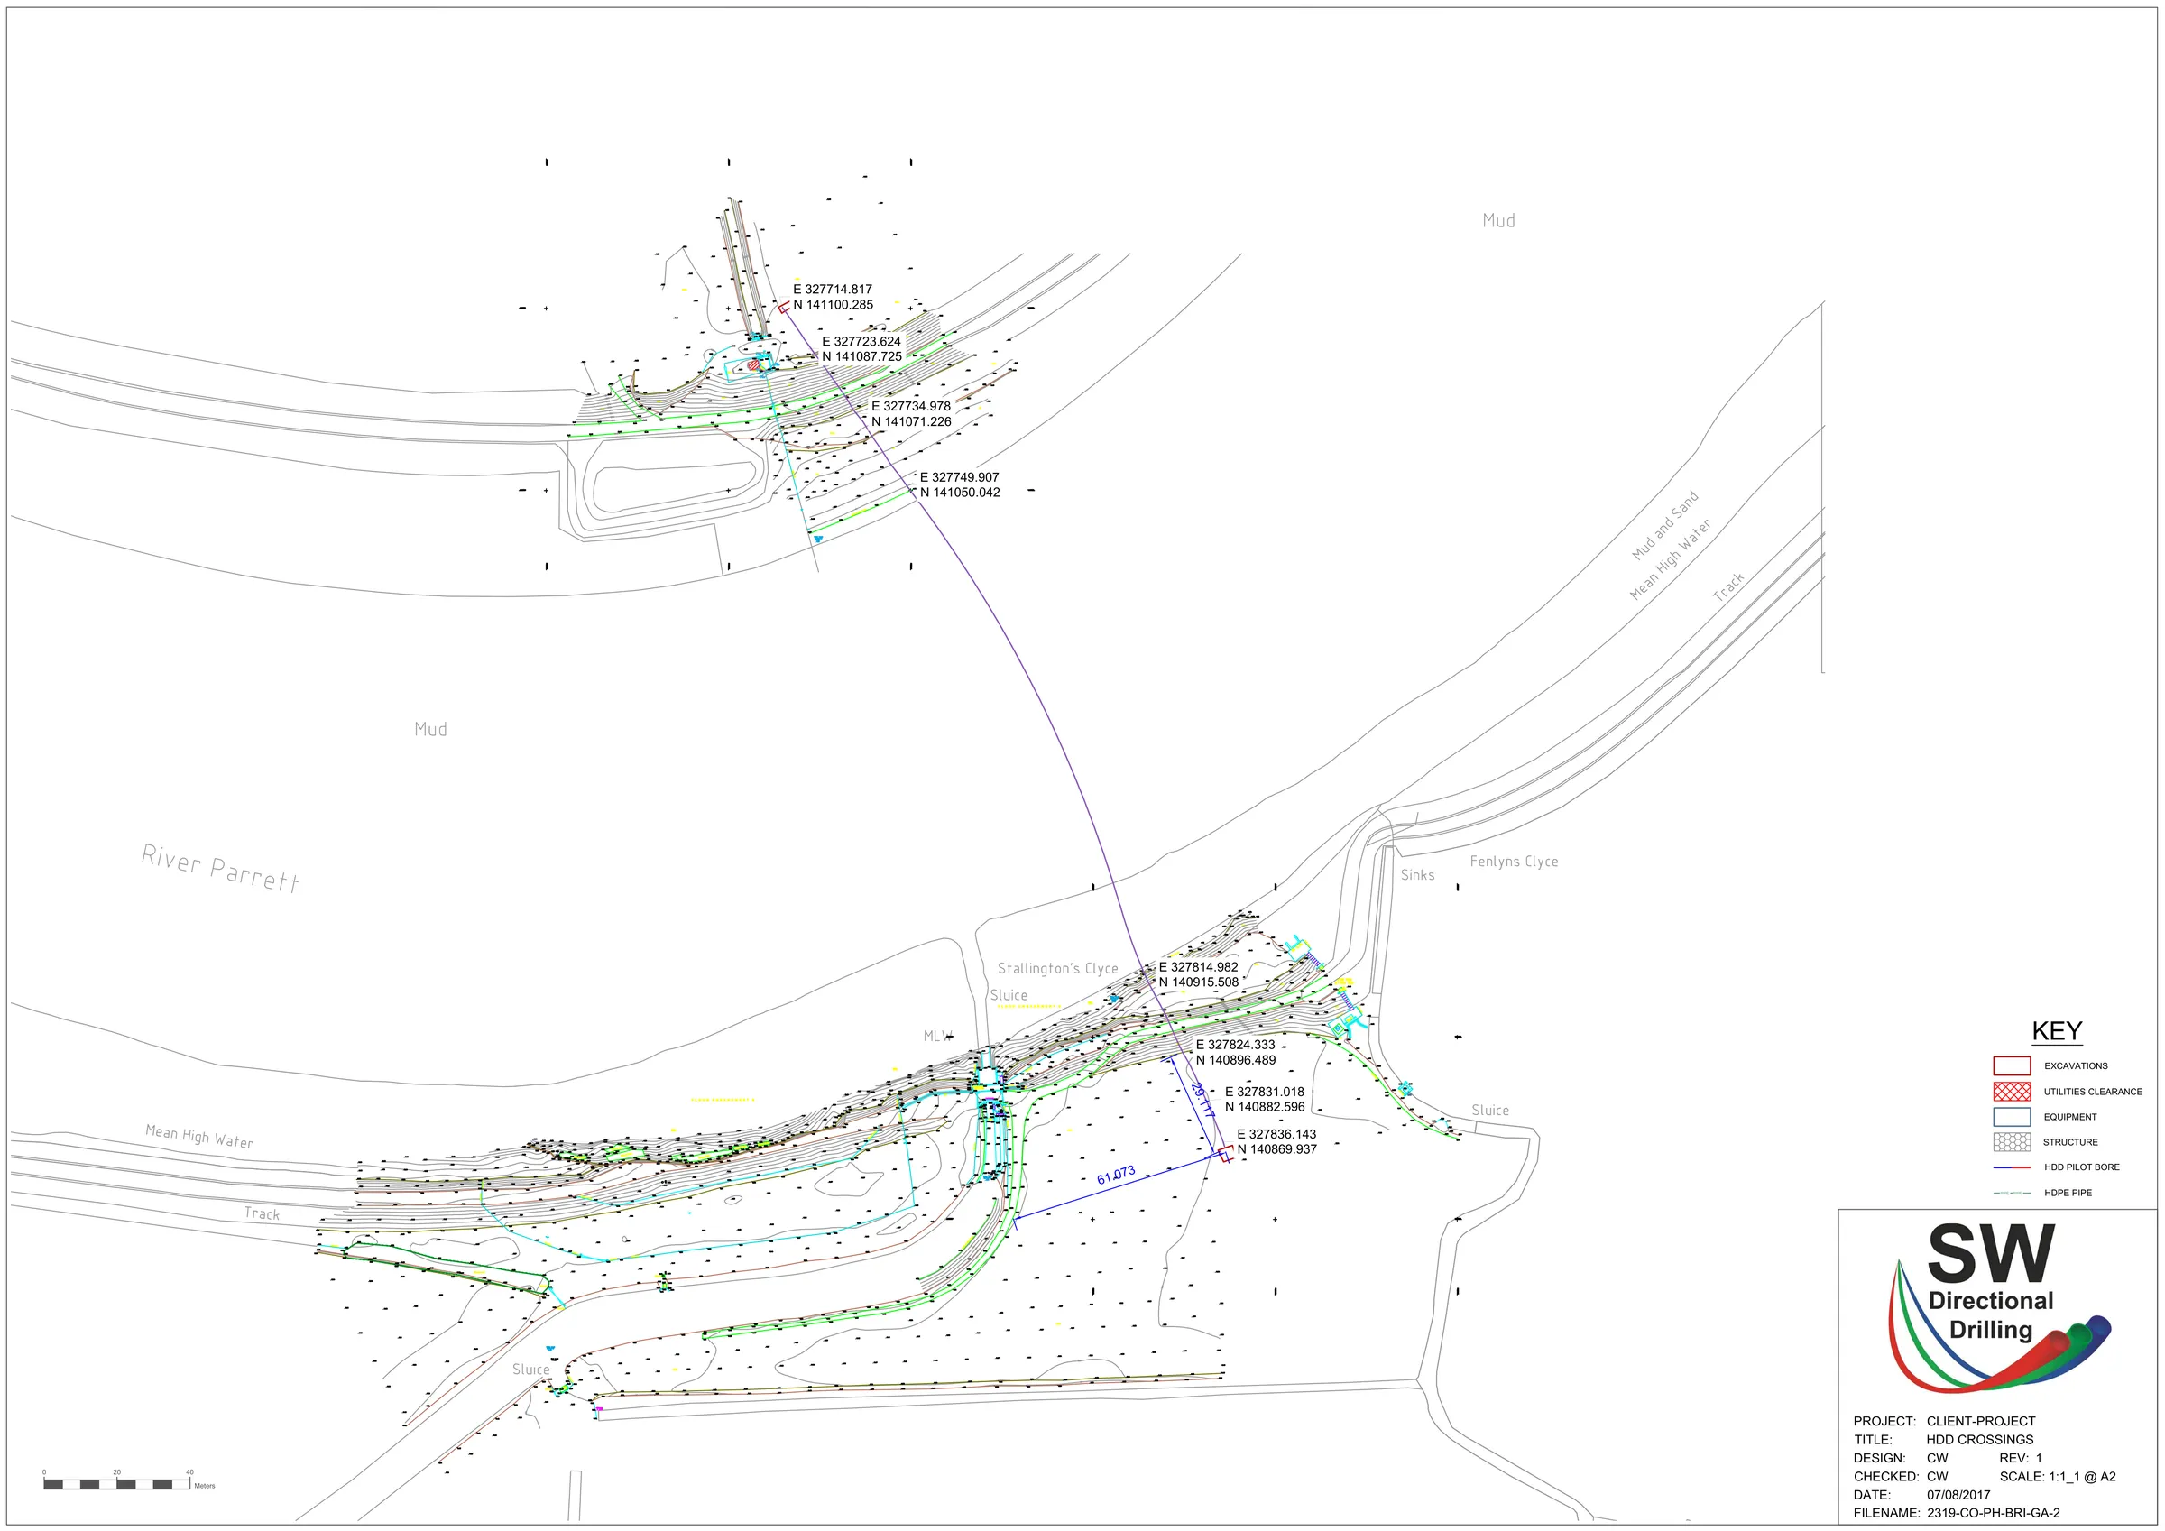Click the 'CW' value beside DESIGN
This screenshot has width=2165, height=1531.
tap(1937, 1458)
